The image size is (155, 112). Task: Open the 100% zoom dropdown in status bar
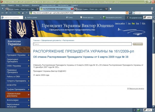[x=152, y=110]
